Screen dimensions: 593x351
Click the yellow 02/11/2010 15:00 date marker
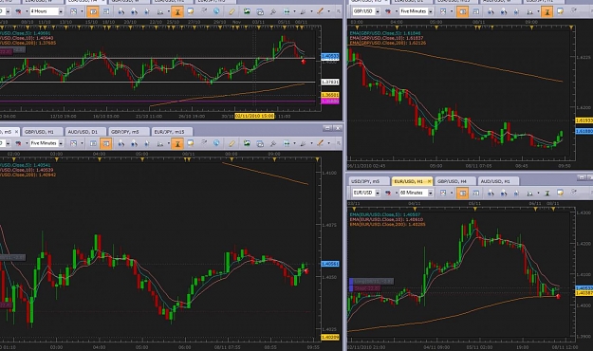(254, 116)
